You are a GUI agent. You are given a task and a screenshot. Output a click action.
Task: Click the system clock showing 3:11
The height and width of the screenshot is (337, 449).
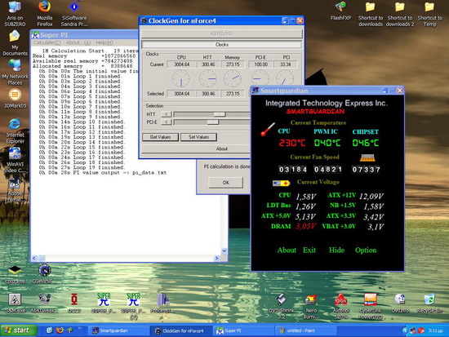[x=435, y=330]
